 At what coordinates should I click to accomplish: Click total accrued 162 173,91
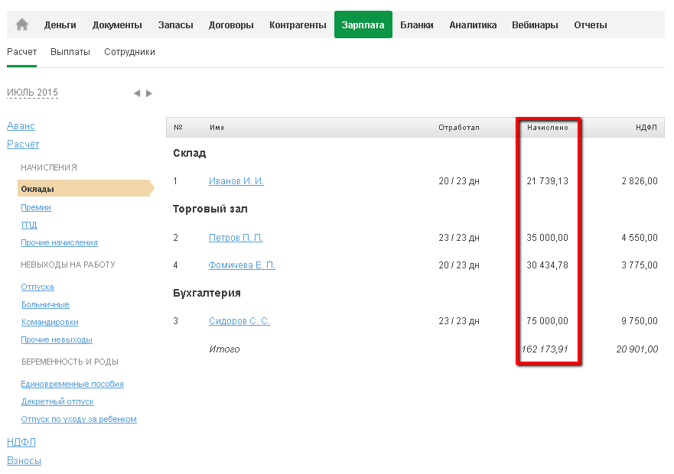(x=545, y=349)
